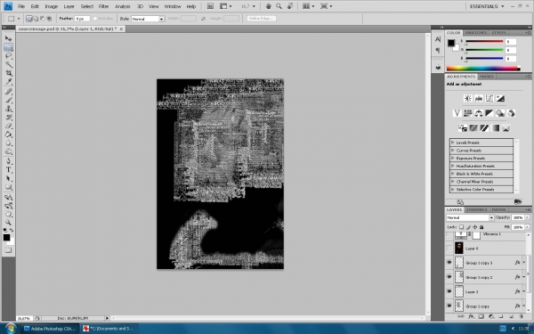Select the Pen tool
The height and width of the screenshot is (334, 534).
click(9, 161)
